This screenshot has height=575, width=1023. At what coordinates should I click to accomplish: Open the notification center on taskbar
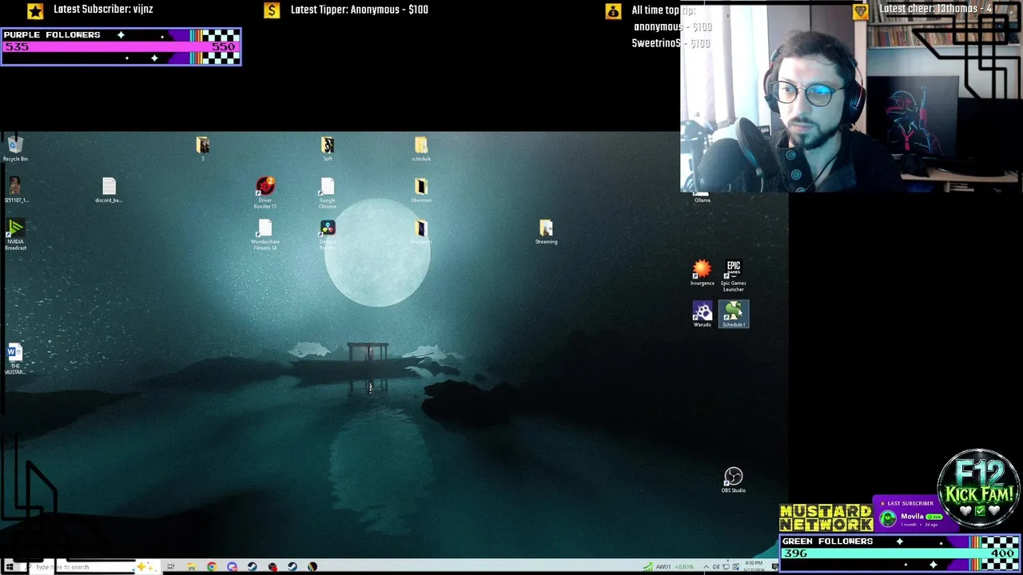(774, 567)
